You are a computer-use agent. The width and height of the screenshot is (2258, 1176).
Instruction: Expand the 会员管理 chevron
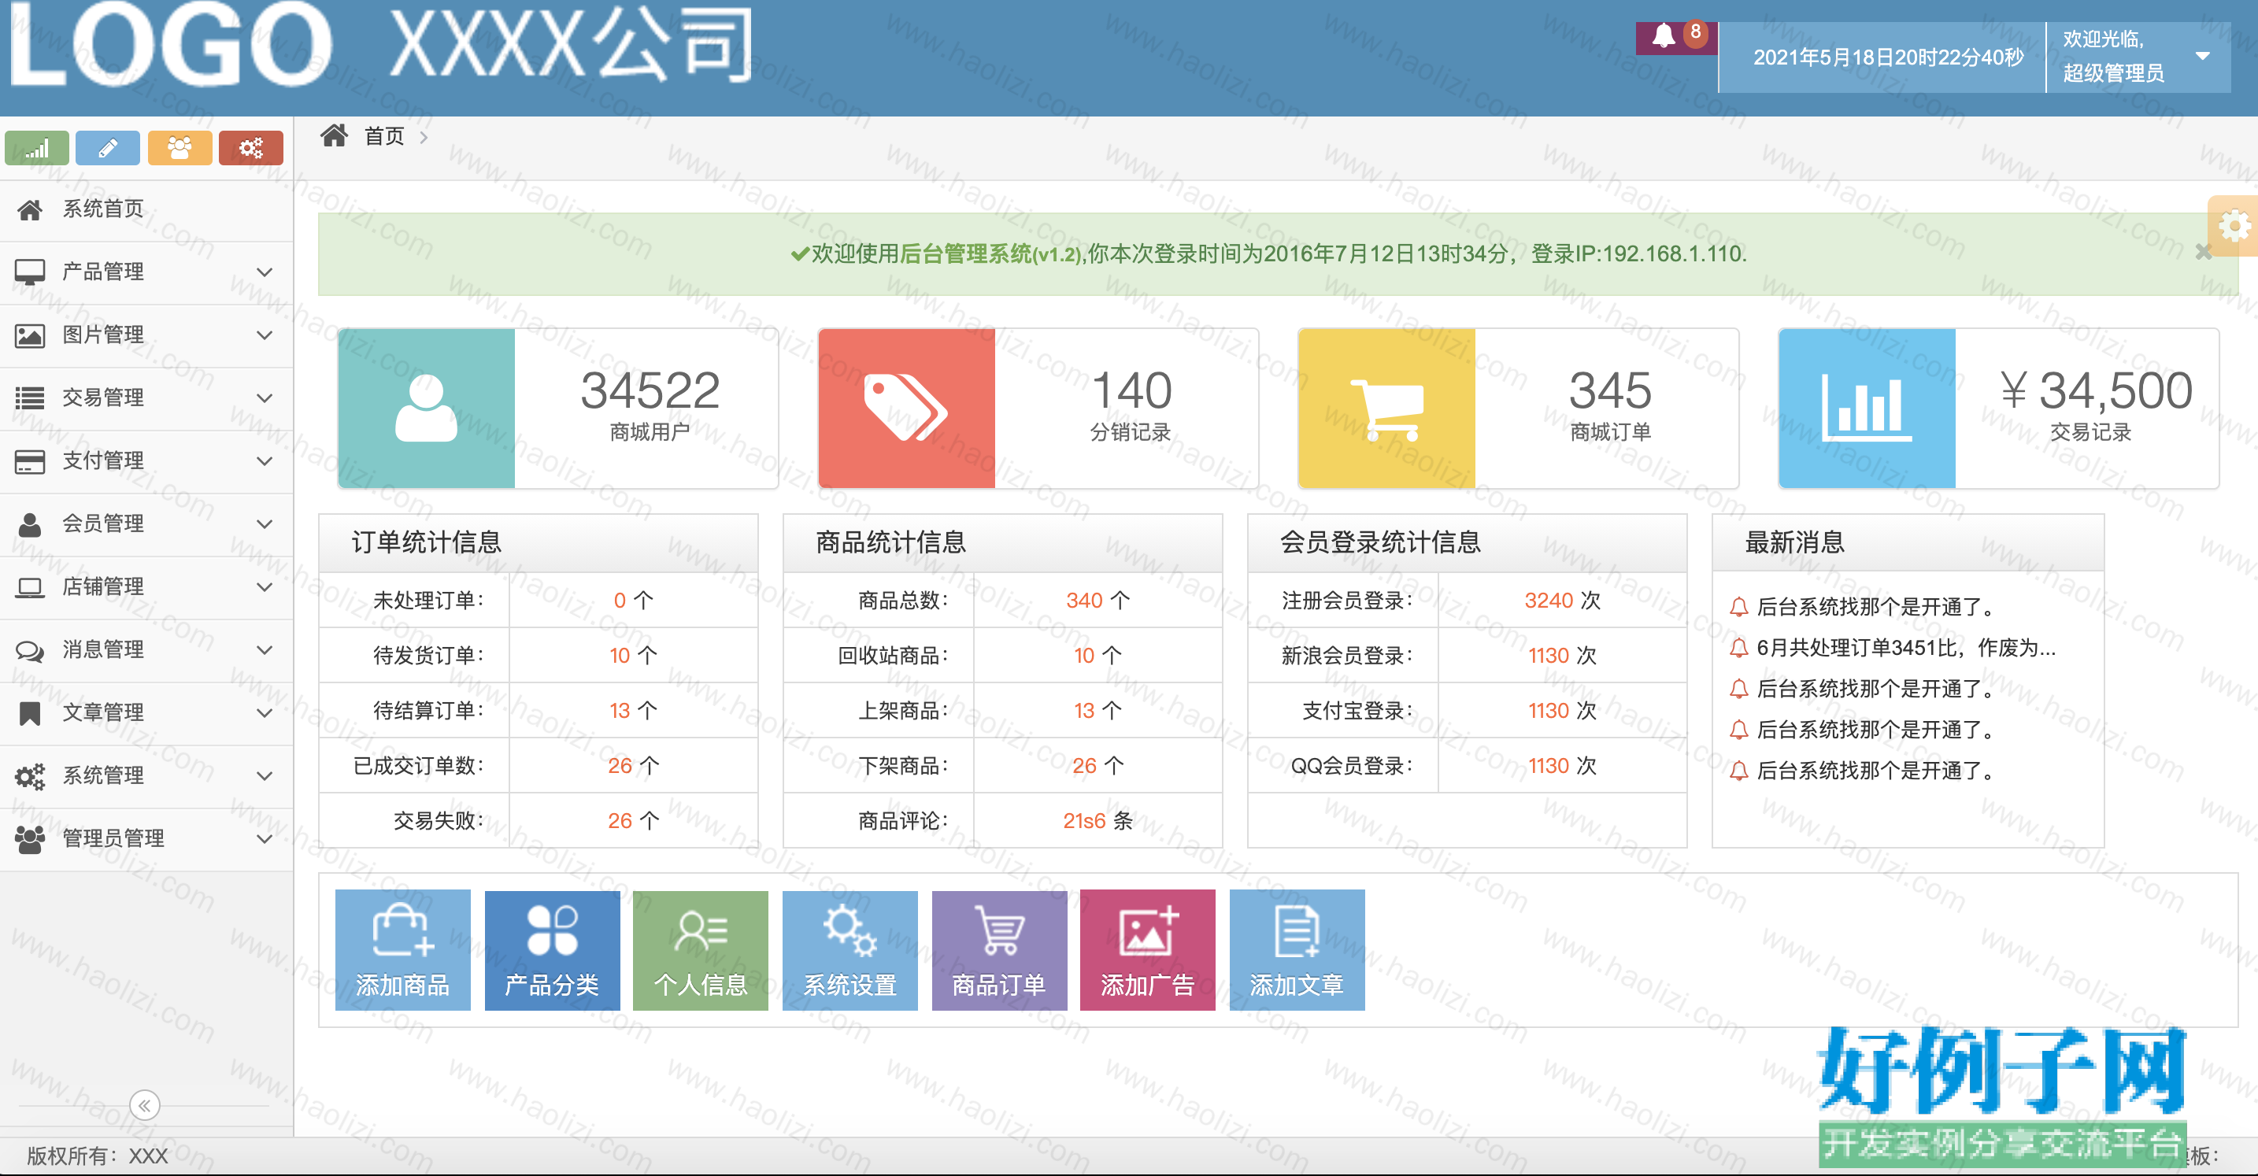click(264, 525)
